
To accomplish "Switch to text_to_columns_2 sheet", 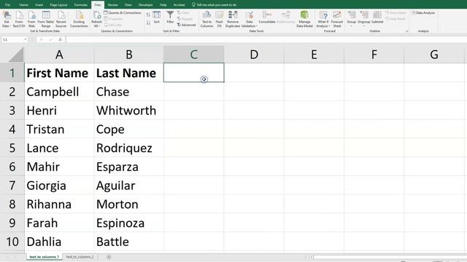I will tap(80, 257).
